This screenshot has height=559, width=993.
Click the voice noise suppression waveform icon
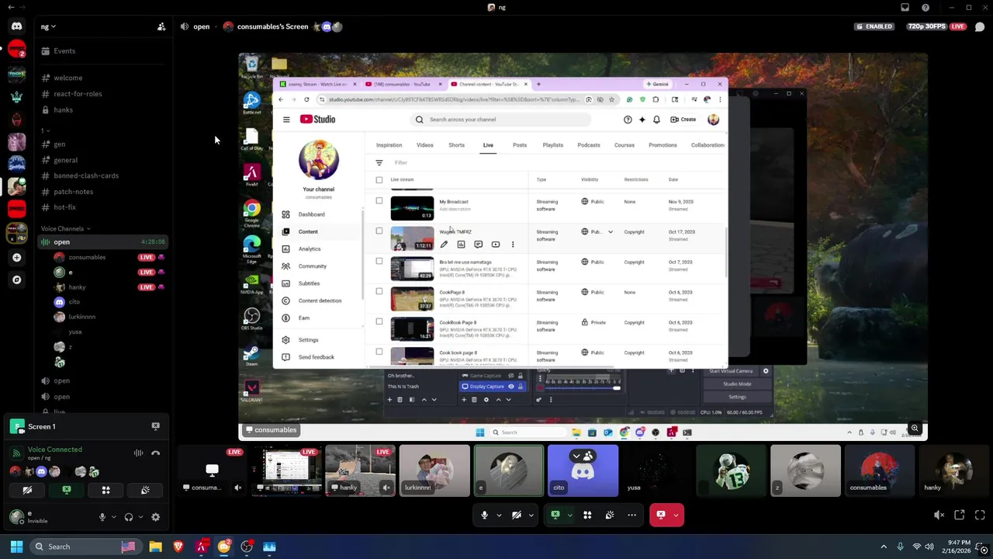(138, 453)
